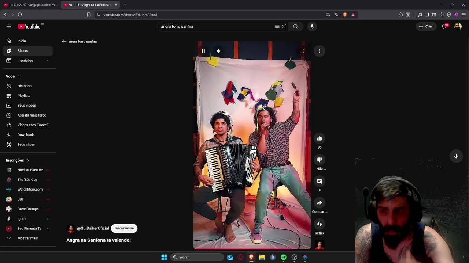Screen dimensions: 469x263
Task: Bookmark this page
Action: pyautogui.click(x=89, y=15)
